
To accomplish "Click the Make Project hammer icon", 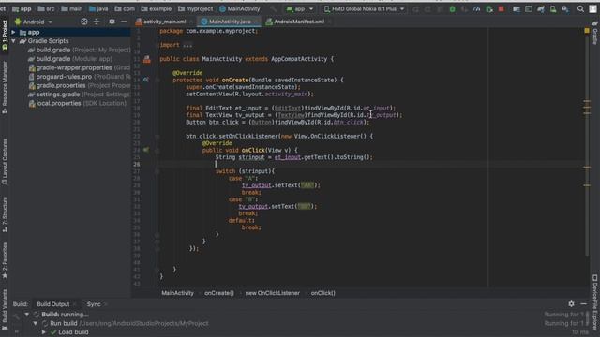I will tap(273, 8).
